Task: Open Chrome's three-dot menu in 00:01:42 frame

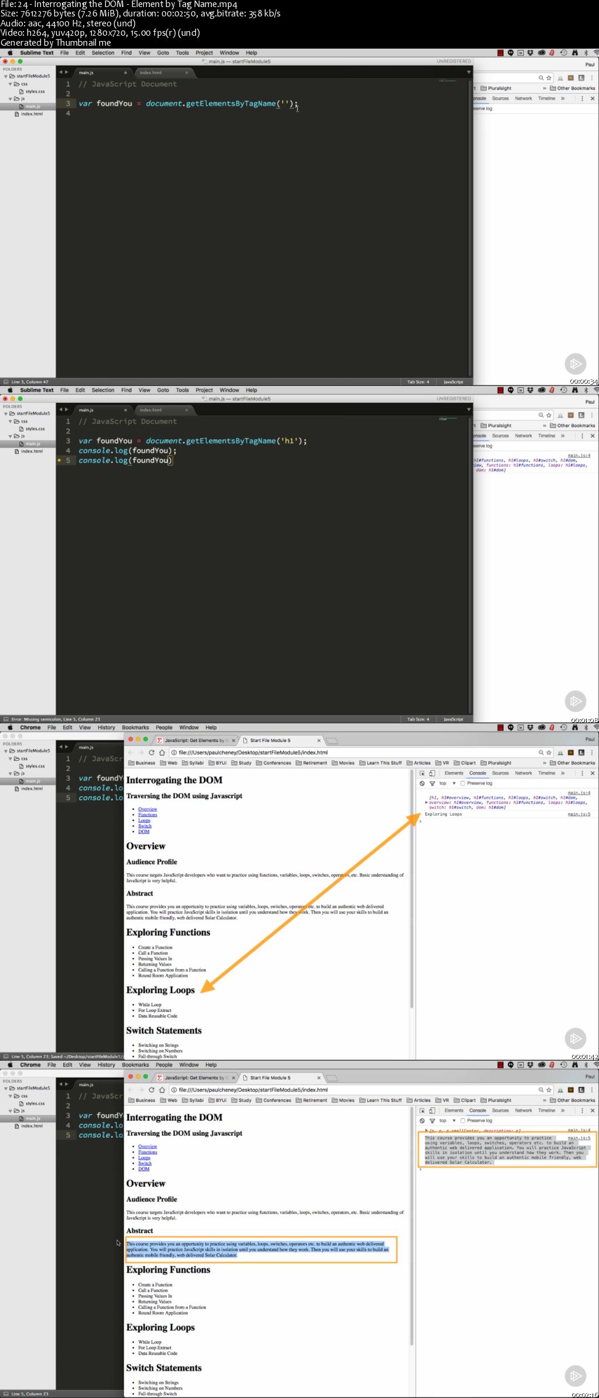Action: tap(591, 753)
